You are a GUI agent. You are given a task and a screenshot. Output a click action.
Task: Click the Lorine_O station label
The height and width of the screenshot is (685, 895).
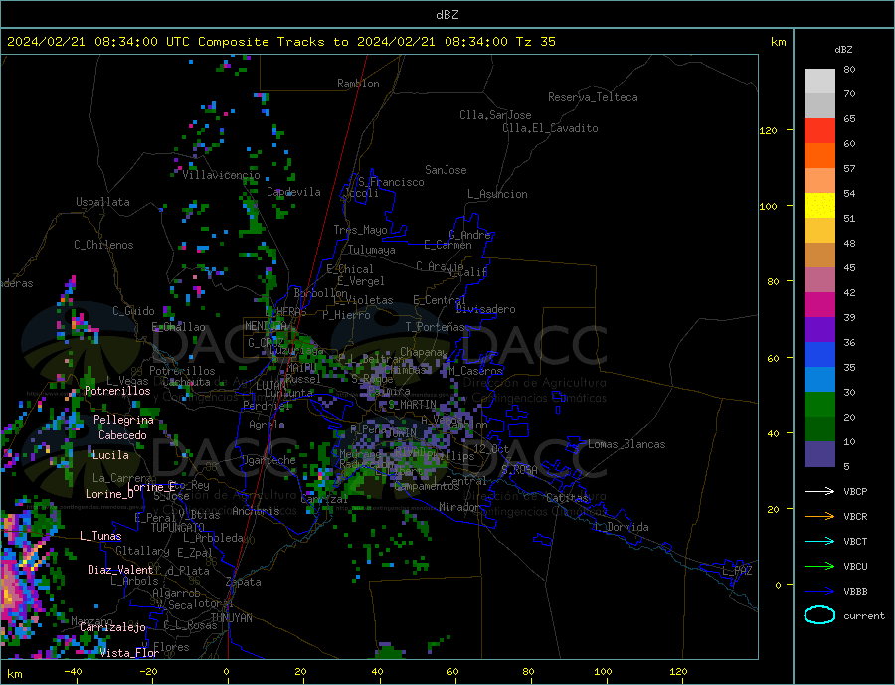point(109,494)
